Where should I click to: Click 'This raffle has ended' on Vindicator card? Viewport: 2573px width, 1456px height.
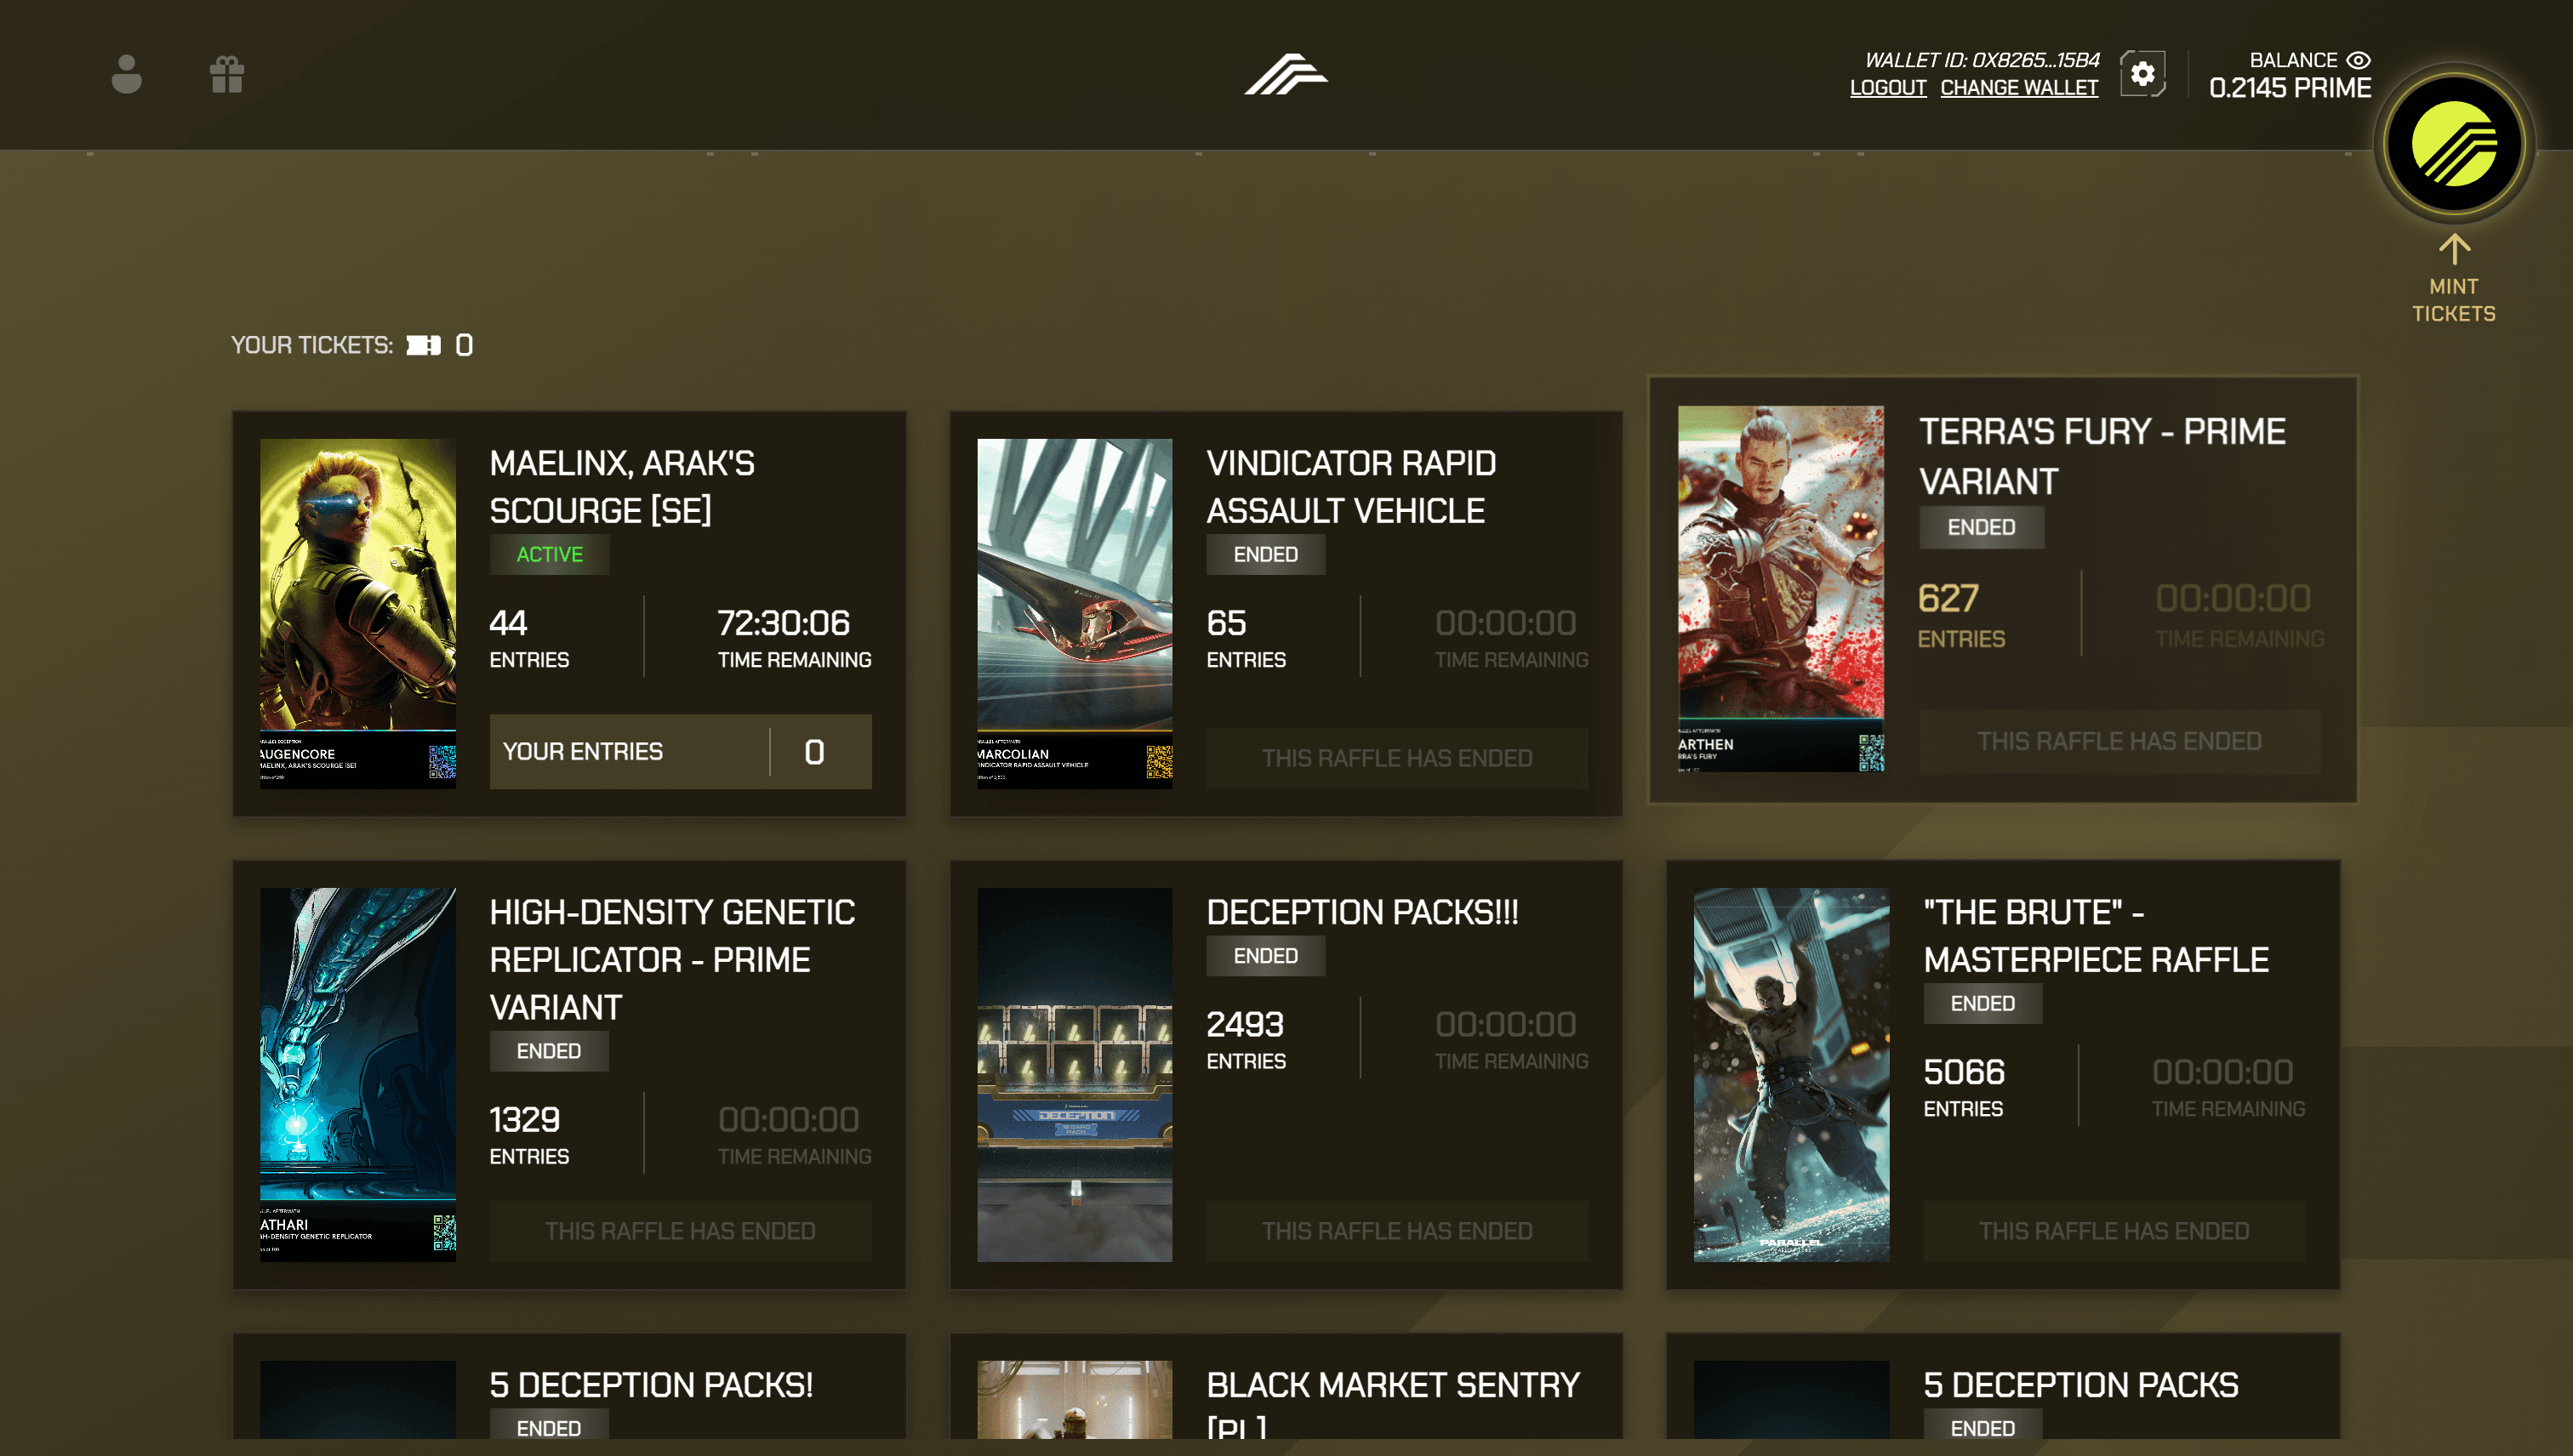point(1396,758)
